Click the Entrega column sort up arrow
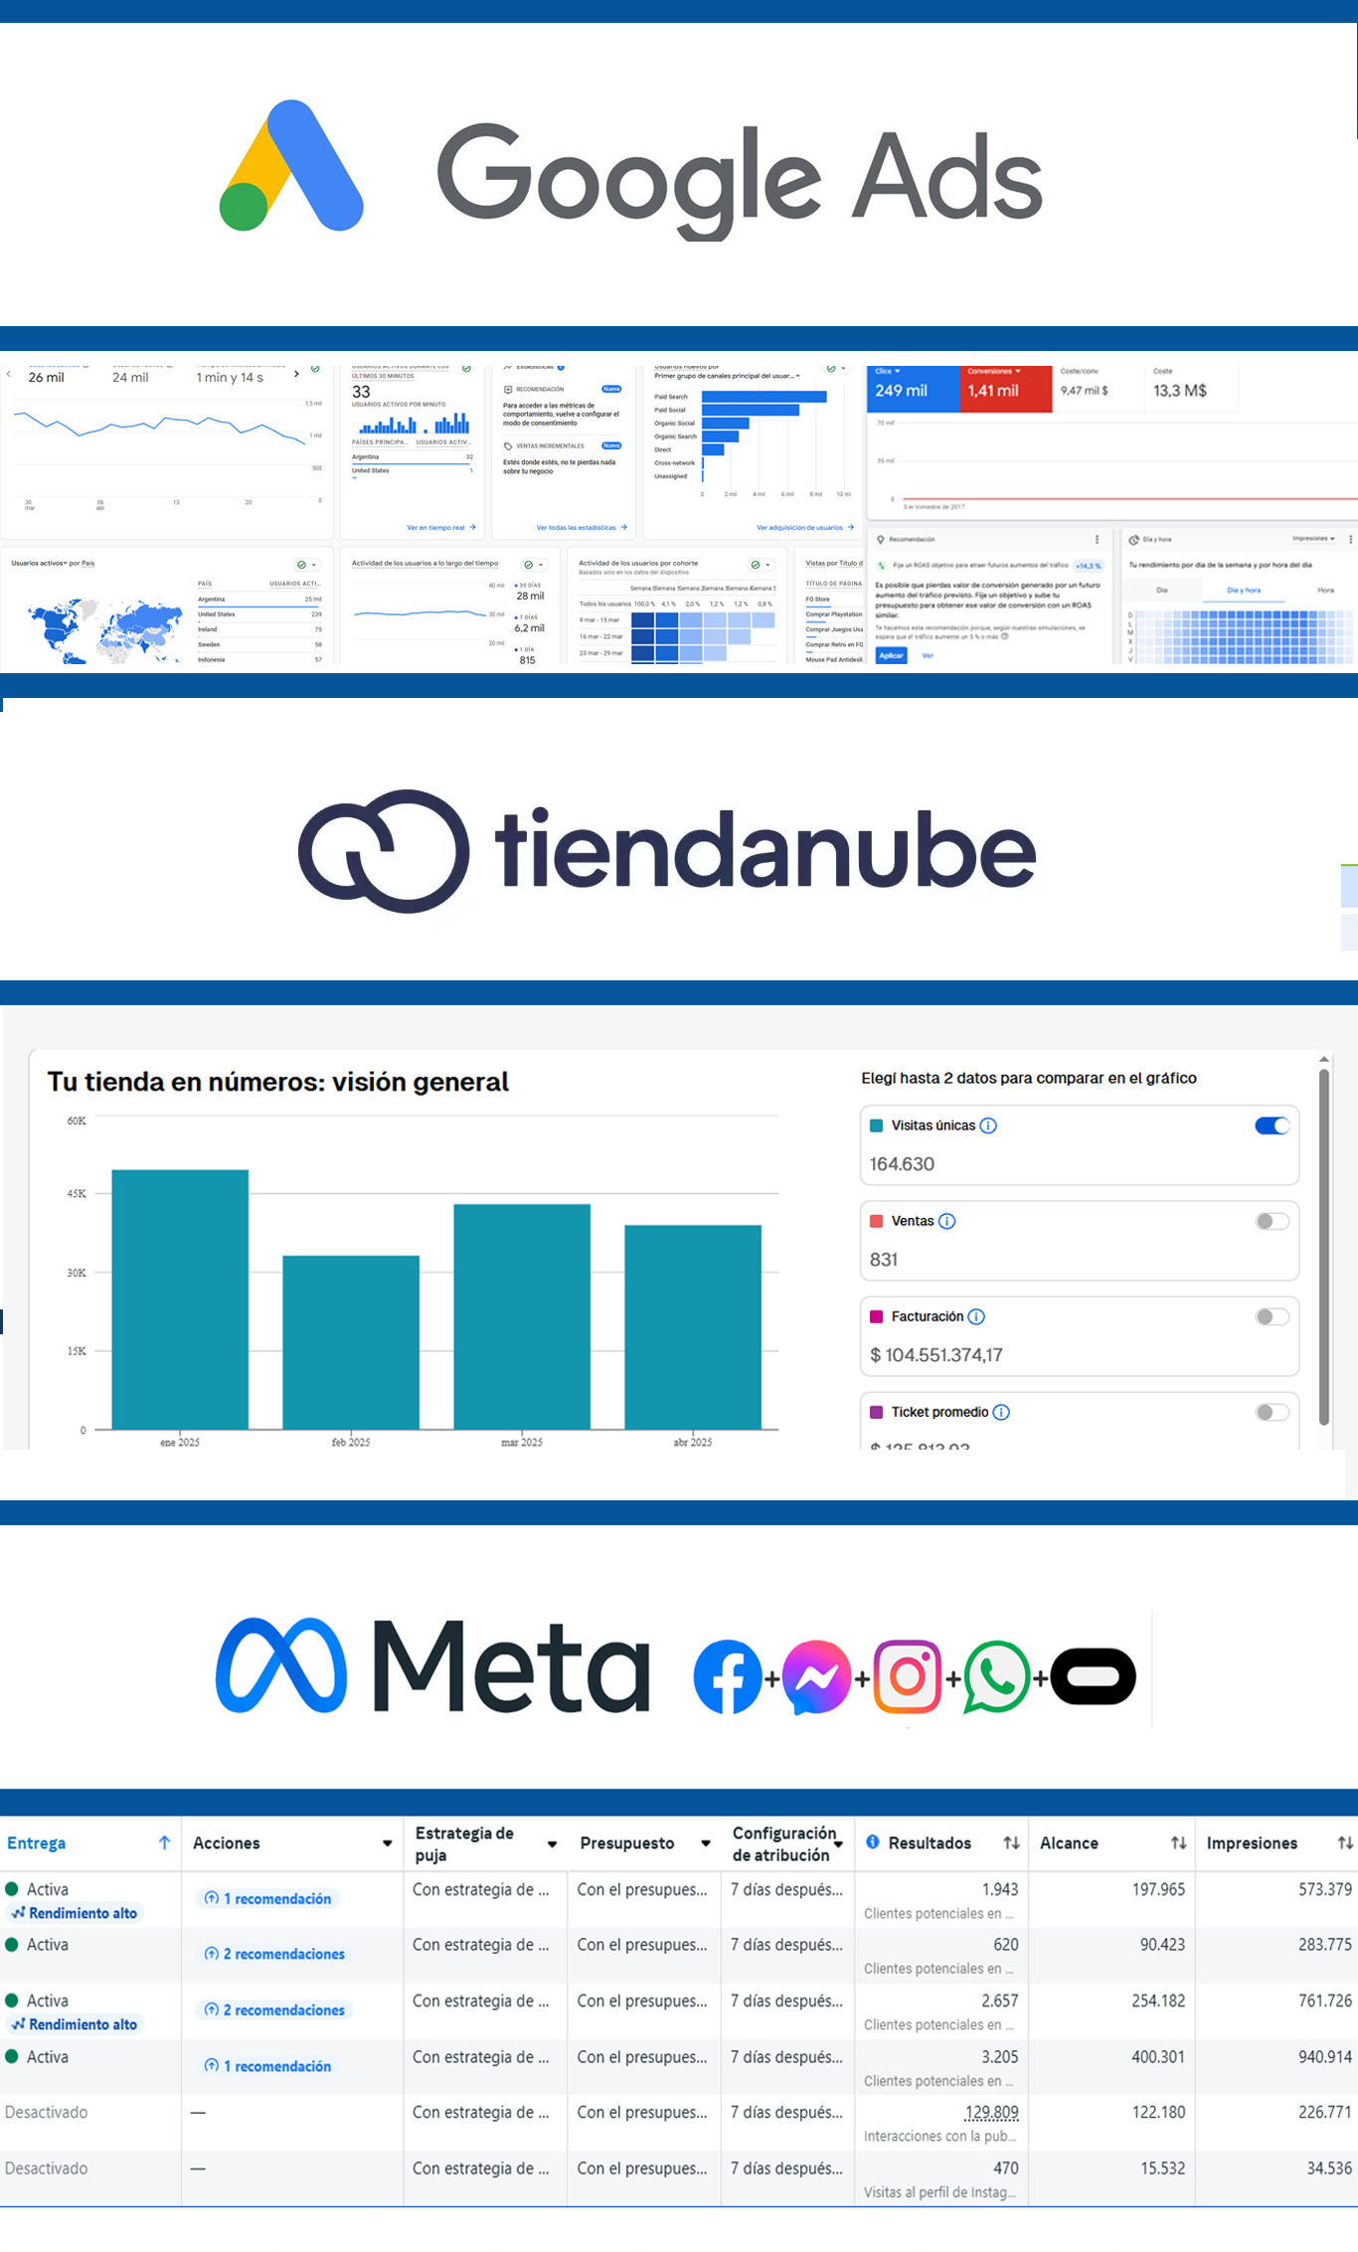This screenshot has width=1358, height=2252. click(x=164, y=1842)
